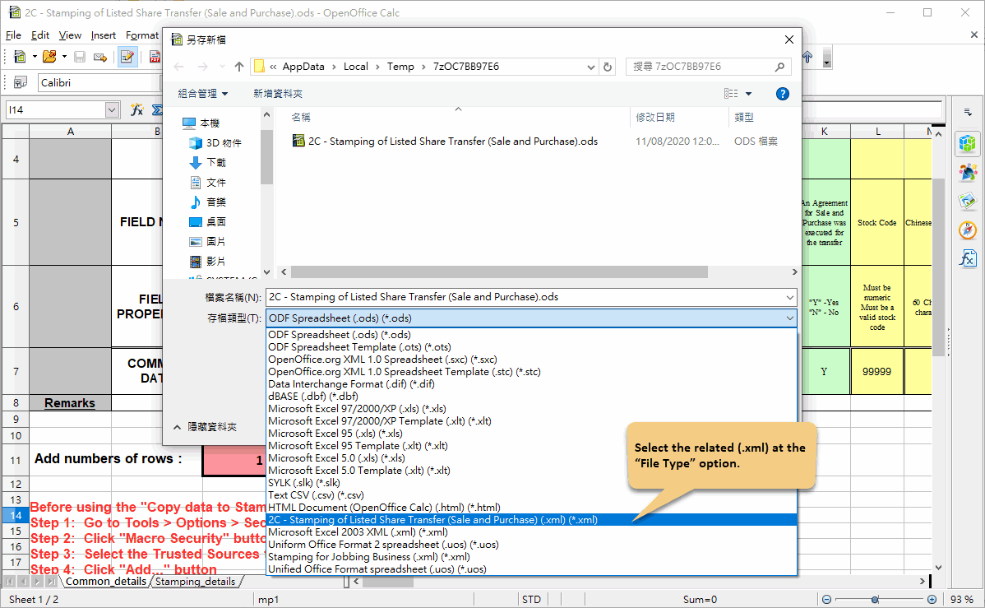Open sidebar settings menu icon
This screenshot has width=985, height=608.
968,112
